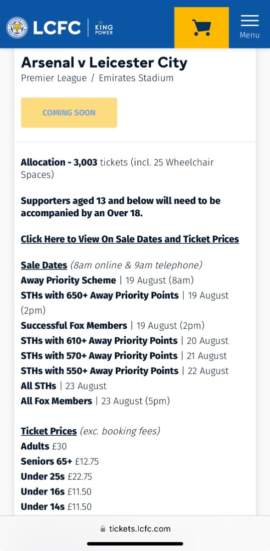Click the LCFC wordmark in header
The image size is (270, 551).
57,28
